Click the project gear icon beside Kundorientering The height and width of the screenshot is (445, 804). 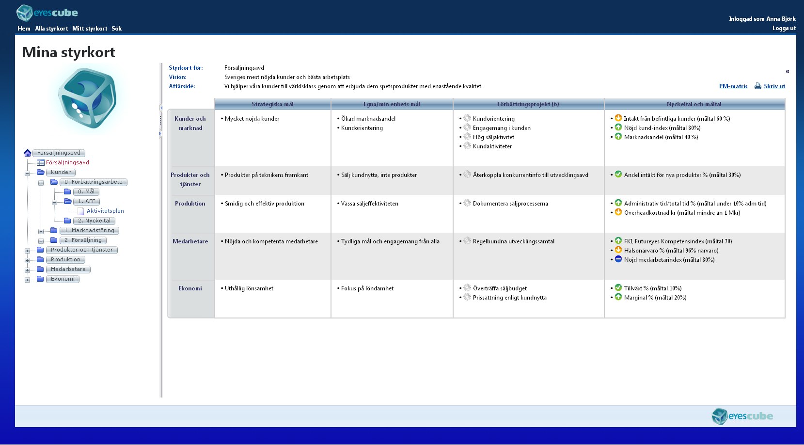coord(467,118)
